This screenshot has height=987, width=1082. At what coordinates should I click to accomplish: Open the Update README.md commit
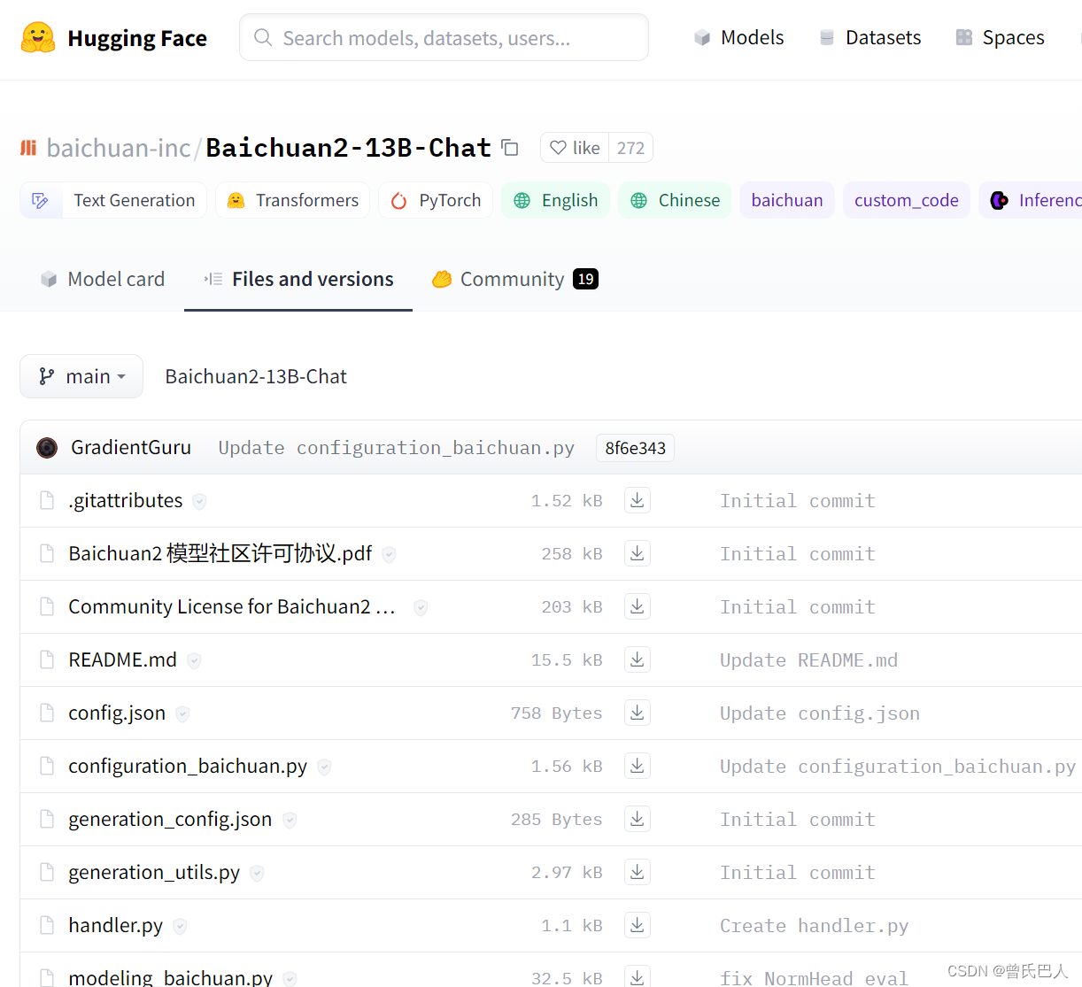[x=808, y=660]
